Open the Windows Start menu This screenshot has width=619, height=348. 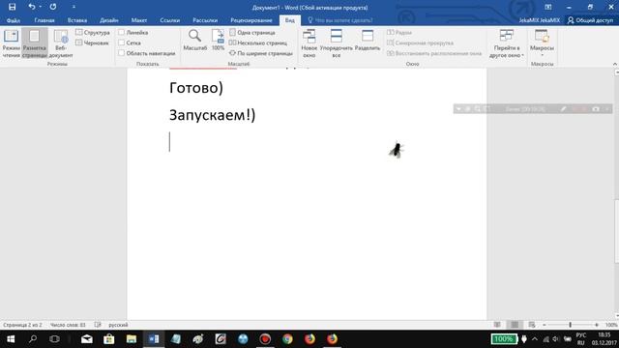click(x=11, y=339)
